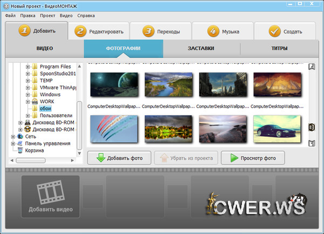Click the Корзина recycle bin icon
Image resolution: width=324 pixels, height=234 pixels.
coord(20,151)
